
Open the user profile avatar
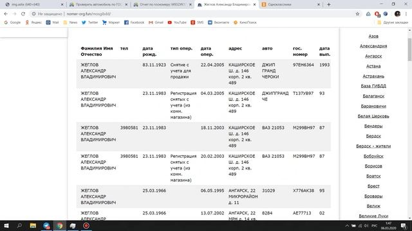point(398,14)
